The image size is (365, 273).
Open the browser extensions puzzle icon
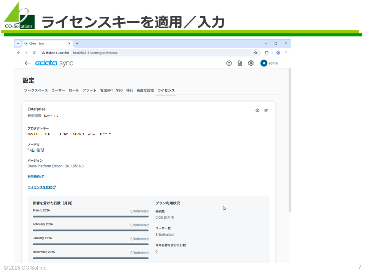point(267,53)
